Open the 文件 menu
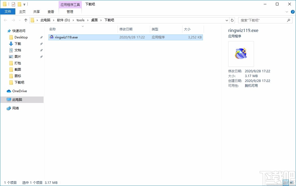Screen dimensions: 296x186 point(8,12)
